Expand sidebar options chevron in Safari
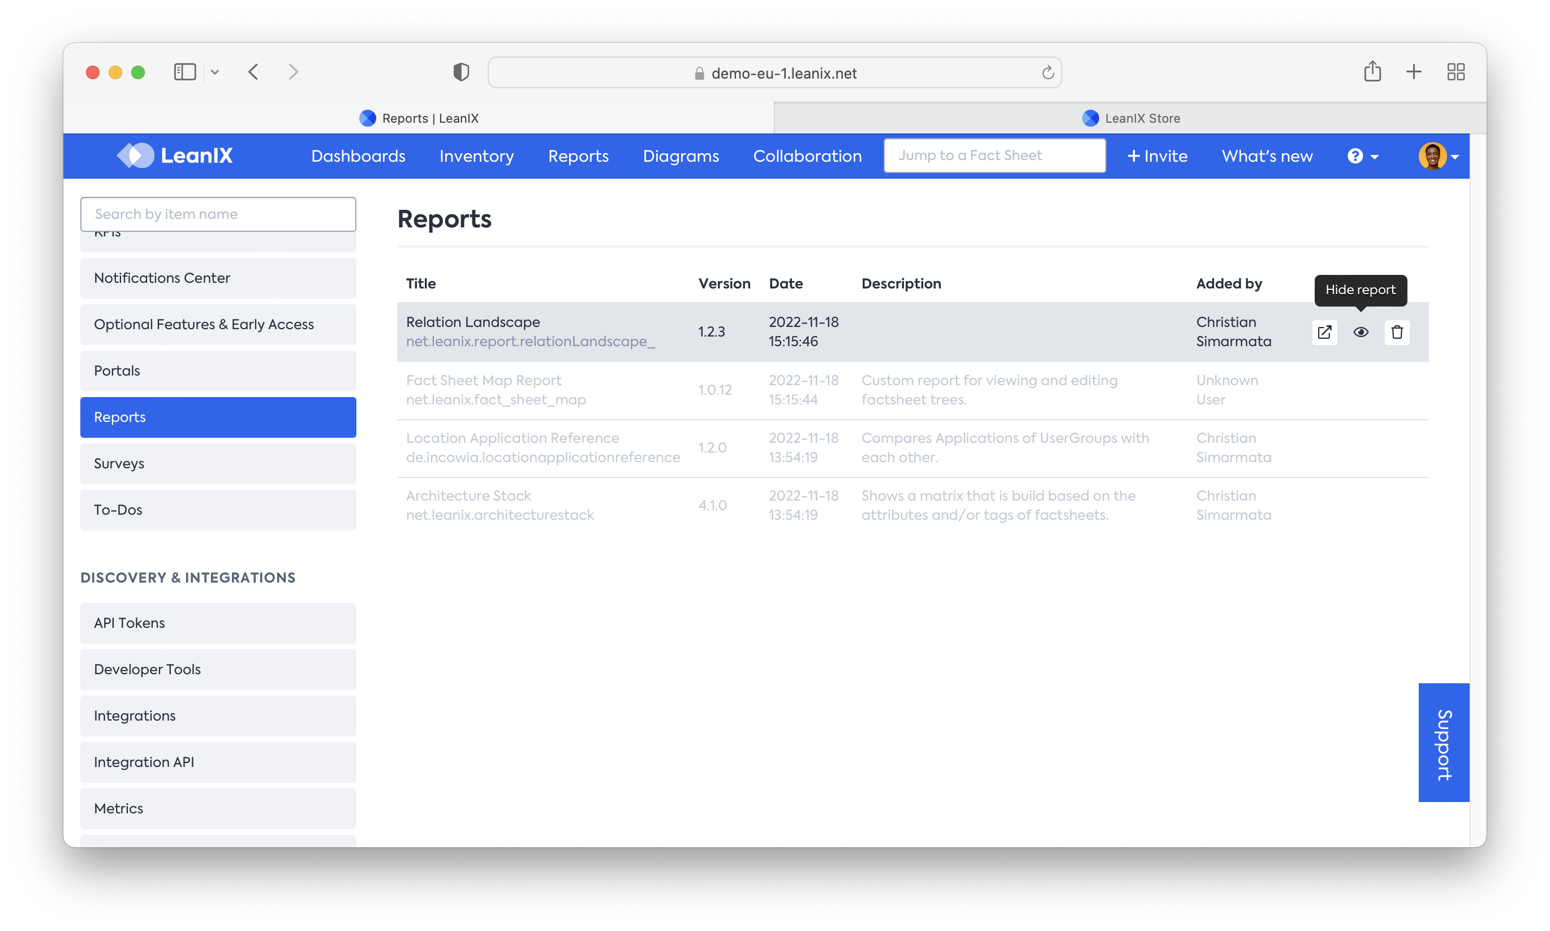Viewport: 1550px width, 931px height. [x=215, y=72]
